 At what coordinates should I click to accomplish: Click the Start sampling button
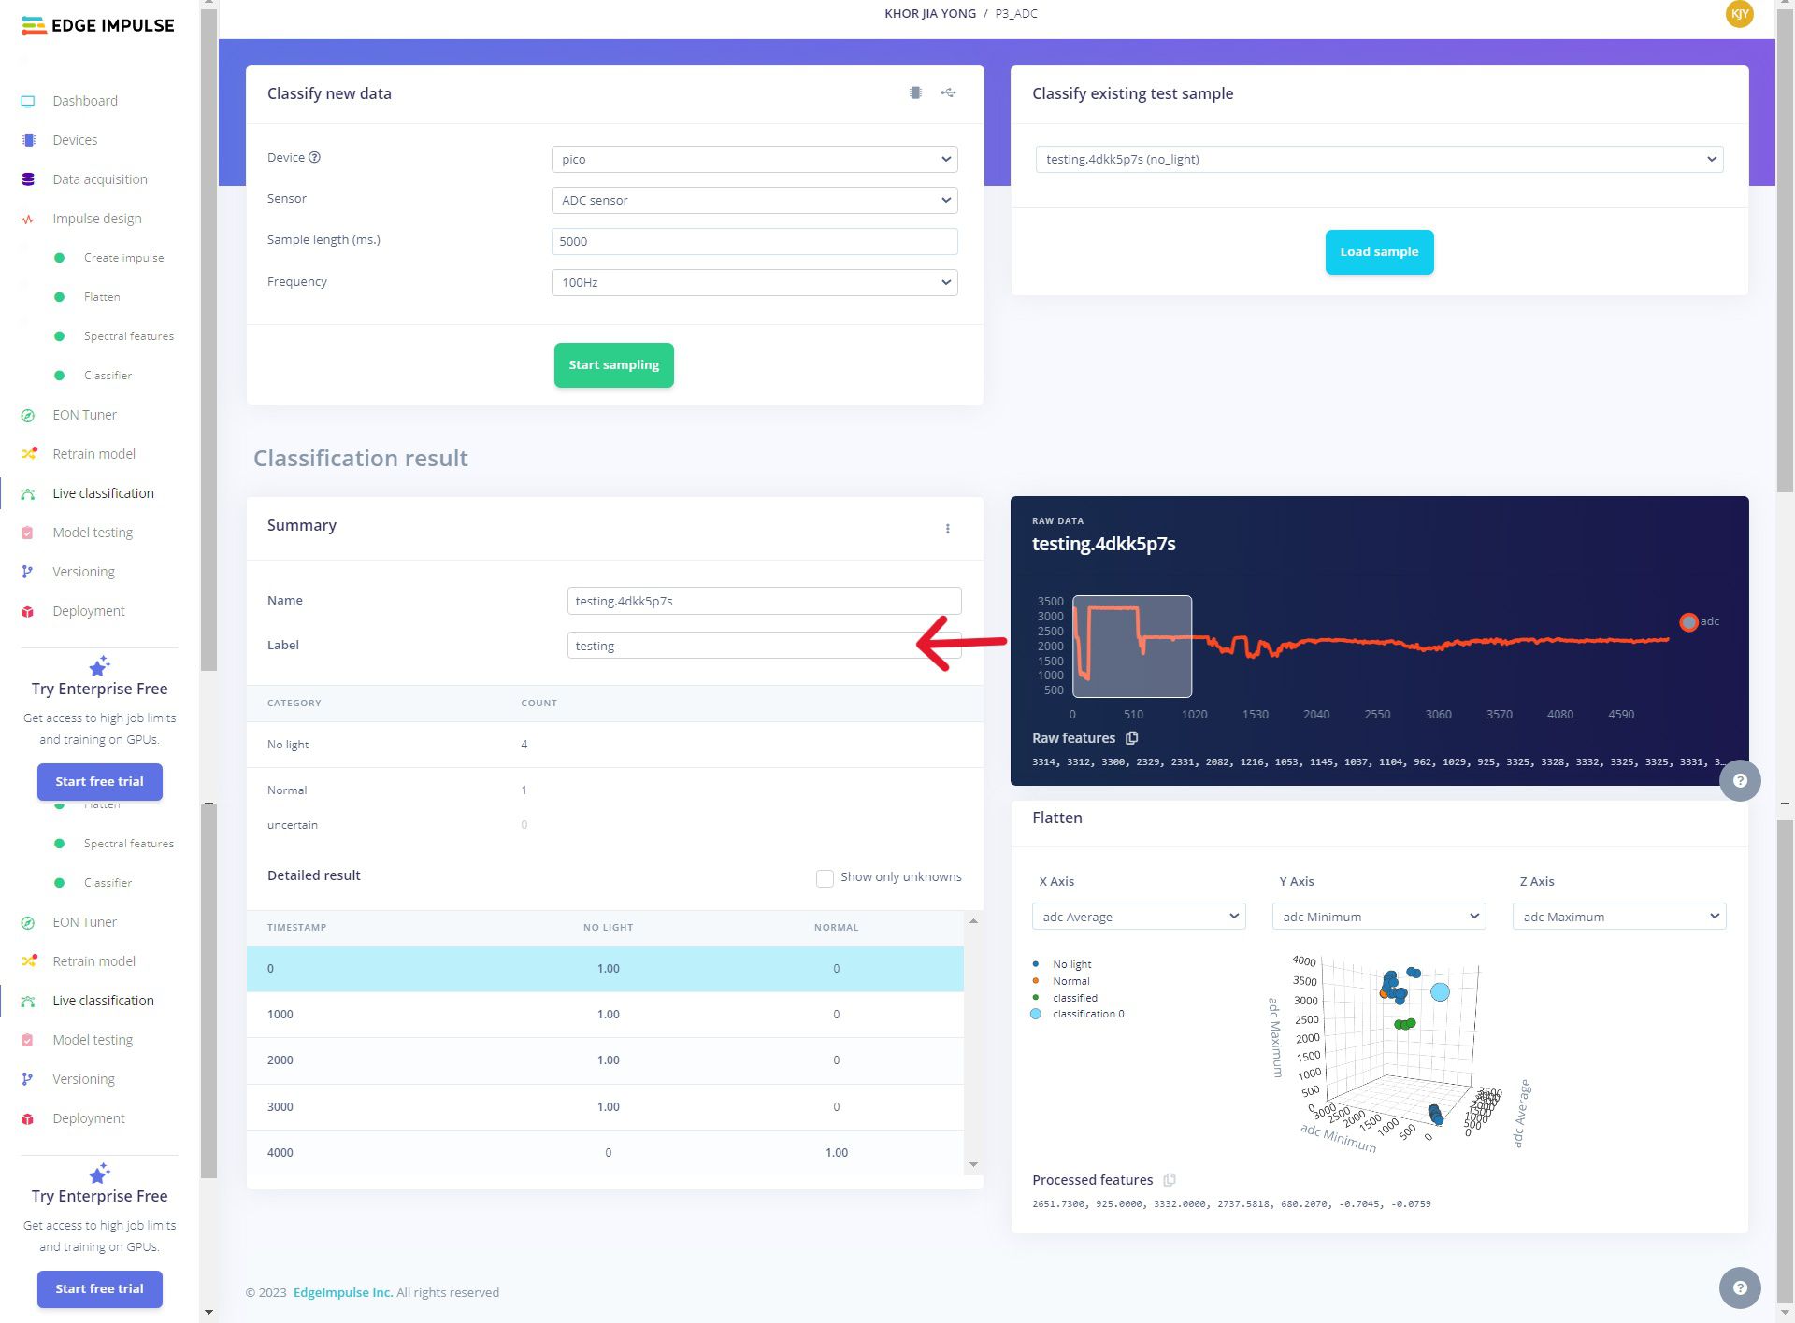(x=613, y=365)
